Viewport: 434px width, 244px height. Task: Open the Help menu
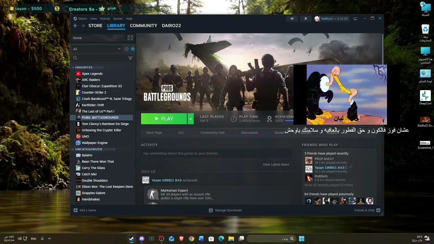[x=129, y=19]
